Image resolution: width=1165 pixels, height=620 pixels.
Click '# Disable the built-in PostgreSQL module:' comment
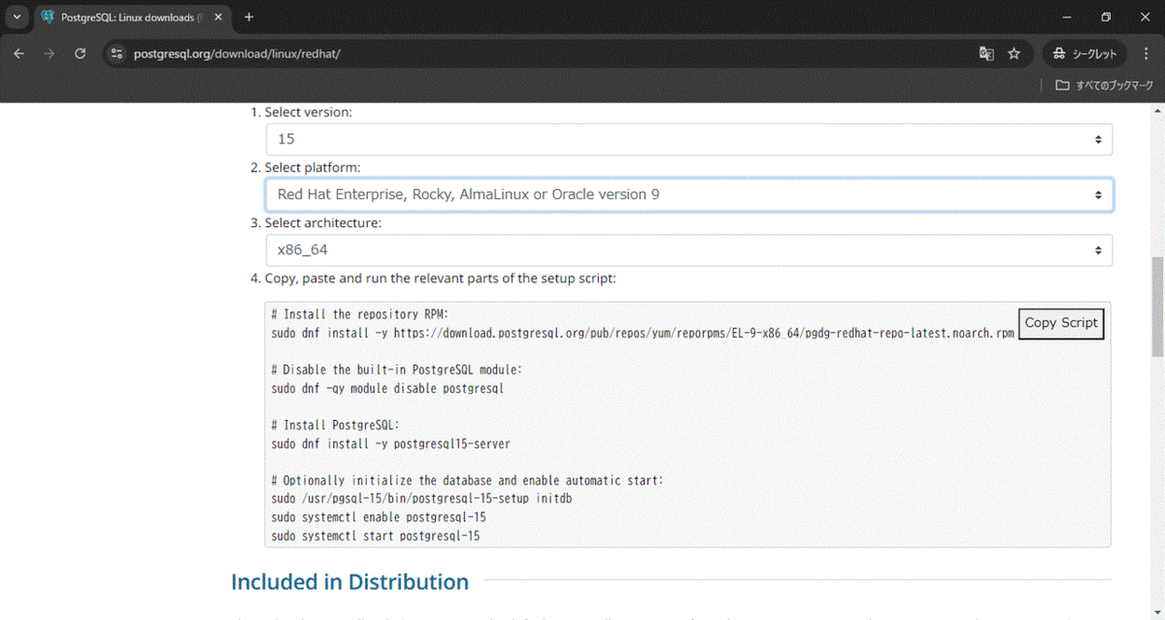coord(397,370)
